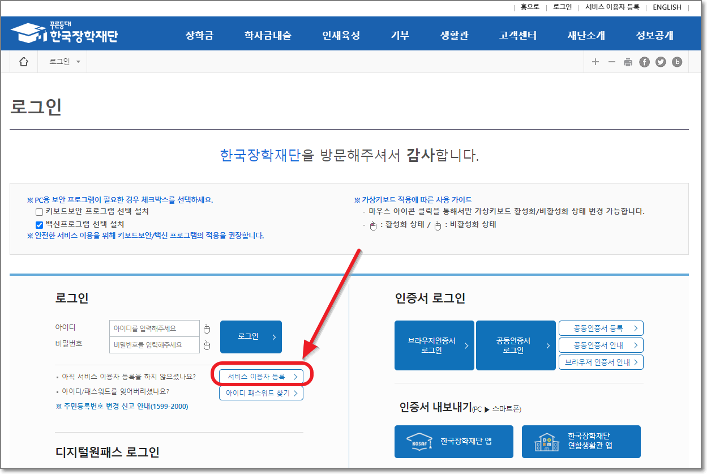The width and height of the screenshot is (707, 474).
Task: Open the 고객센터 menu
Action: [518, 35]
